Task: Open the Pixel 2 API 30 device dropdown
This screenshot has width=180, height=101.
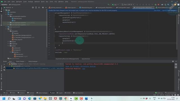Action: [x=128, y=4]
